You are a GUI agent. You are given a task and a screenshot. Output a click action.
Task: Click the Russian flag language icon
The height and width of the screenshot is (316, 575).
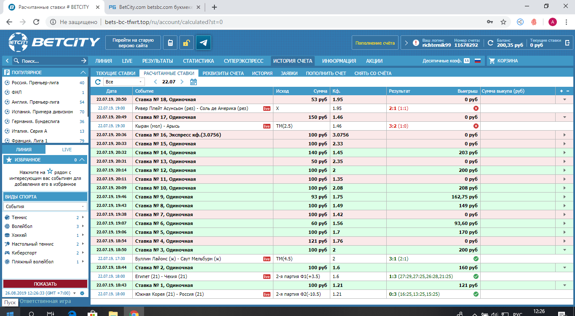click(x=478, y=61)
